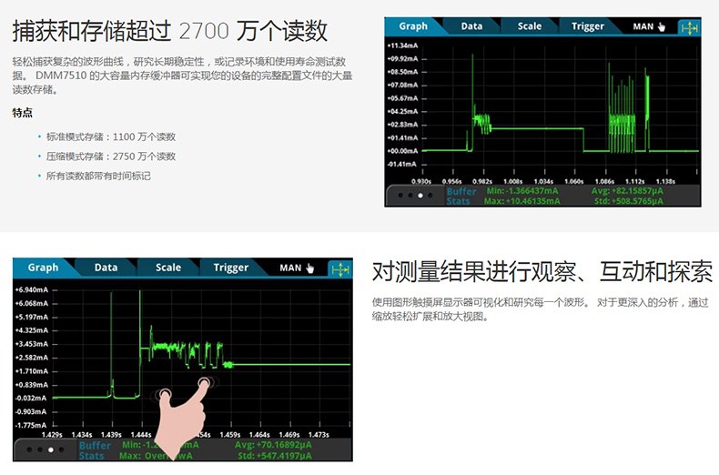
Task: Click the 捕获和存储超过 2700 万个读数 heading
Action: click(170, 31)
